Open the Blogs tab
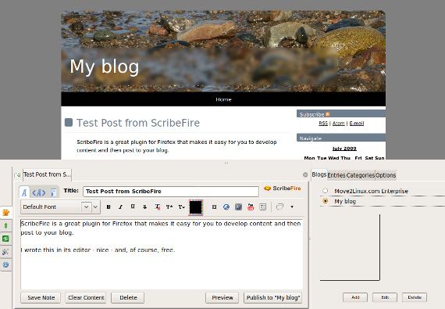Image resolution: width=445 pixels, height=309 pixels. tap(319, 174)
